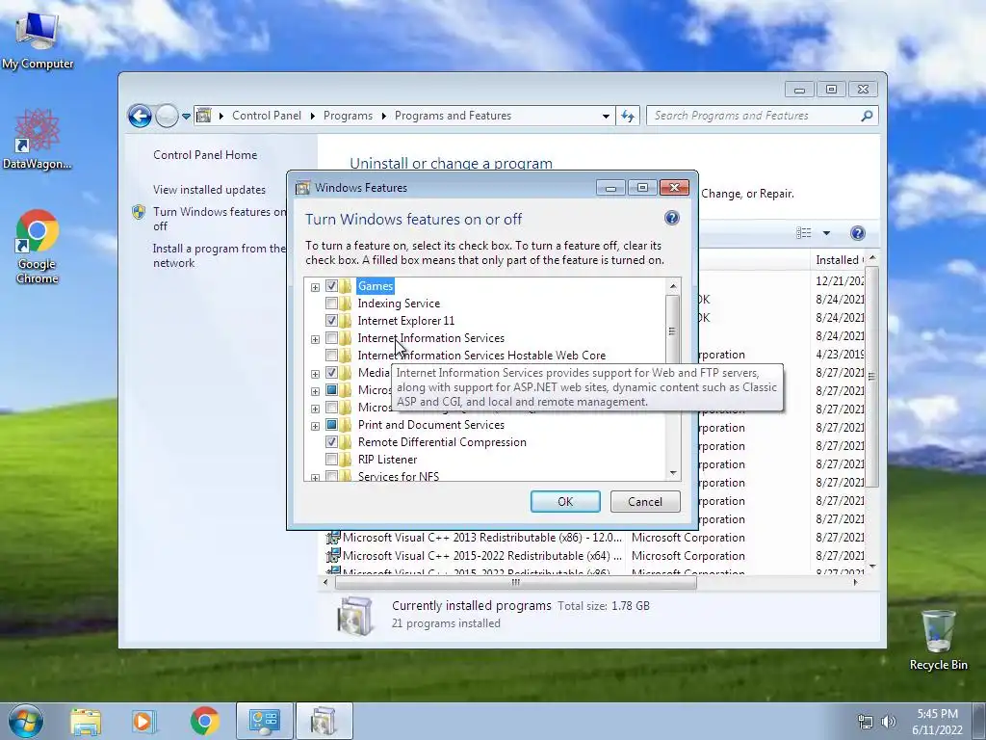
Task: Open network status tray icon
Action: pyautogui.click(x=866, y=722)
